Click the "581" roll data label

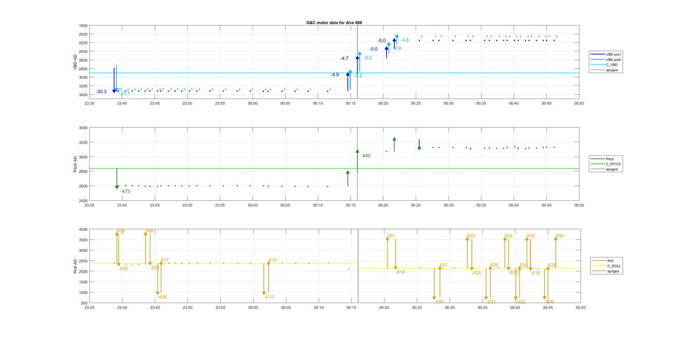click(391, 236)
